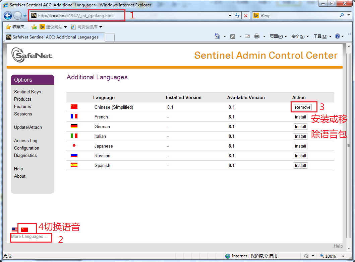This screenshot has width=355, height=262.
Task: Click the Favorites star icon
Action: [x=8, y=27]
